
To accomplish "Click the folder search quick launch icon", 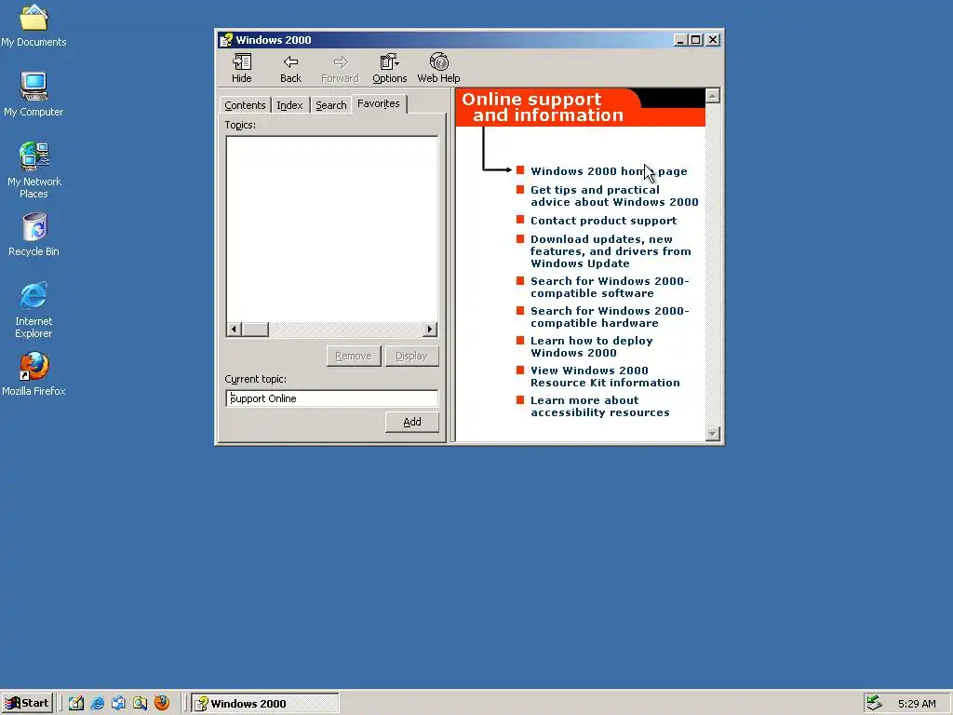I will [140, 704].
